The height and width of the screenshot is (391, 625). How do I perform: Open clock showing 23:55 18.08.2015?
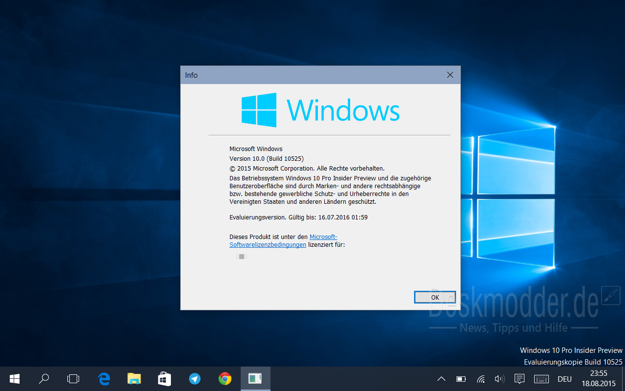(x=599, y=379)
